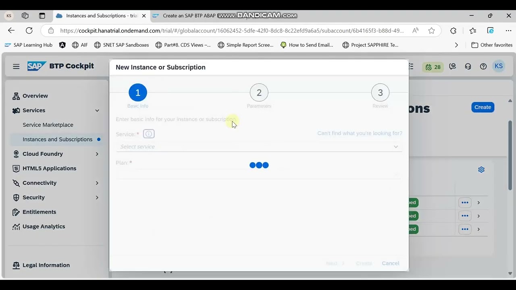Open How to Send Email bookmark

307,45
